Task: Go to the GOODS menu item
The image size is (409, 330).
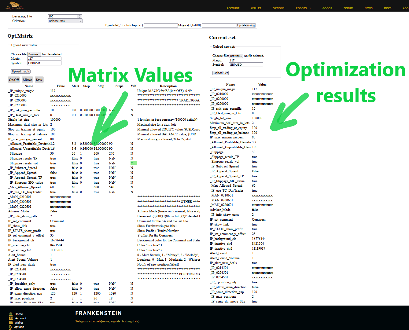Action: (x=327, y=8)
